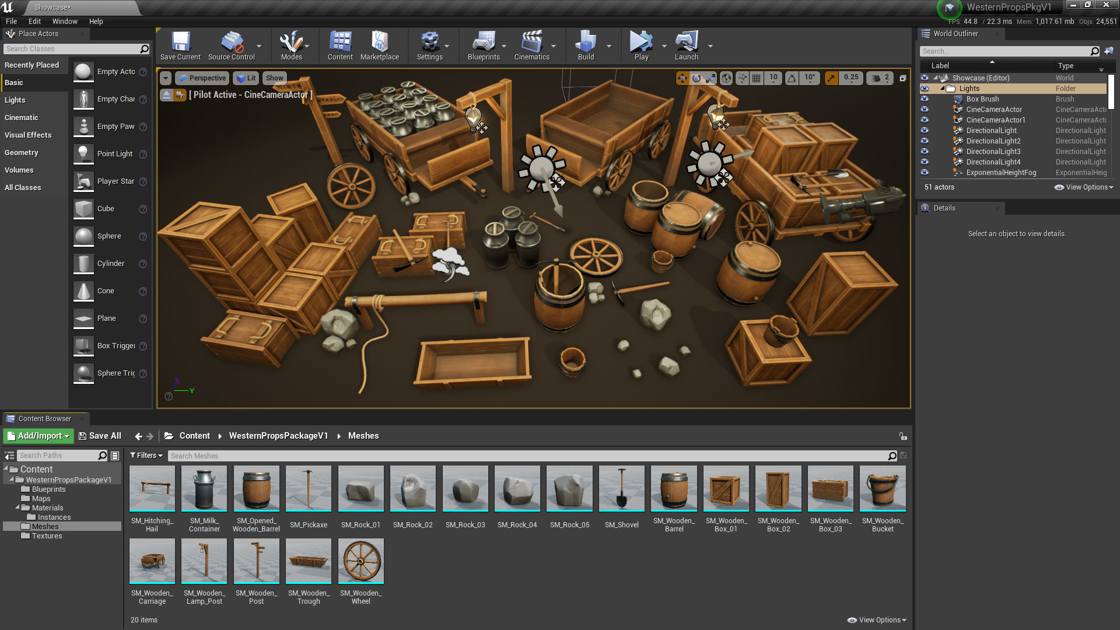The height and width of the screenshot is (630, 1120).
Task: Click the Add/Import button
Action: pos(38,436)
